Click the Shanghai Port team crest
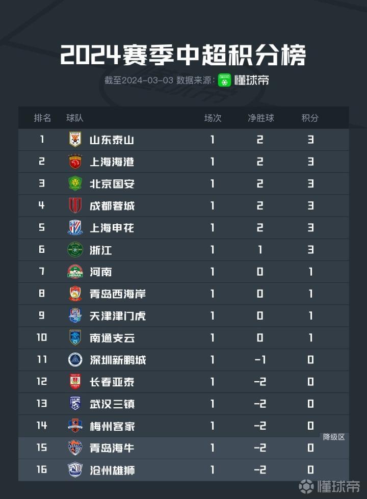Image resolution: width=367 pixels, height=499 pixels. click(x=75, y=162)
